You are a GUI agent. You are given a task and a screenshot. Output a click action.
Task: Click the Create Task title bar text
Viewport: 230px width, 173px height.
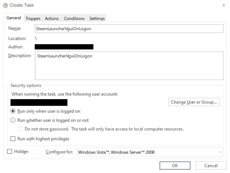(x=22, y=5)
